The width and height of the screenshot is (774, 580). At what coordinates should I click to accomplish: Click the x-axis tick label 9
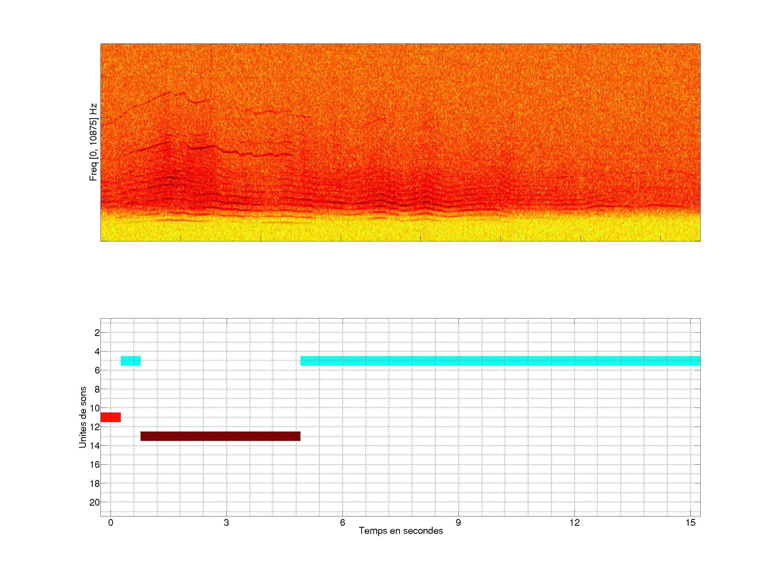pyautogui.click(x=458, y=523)
